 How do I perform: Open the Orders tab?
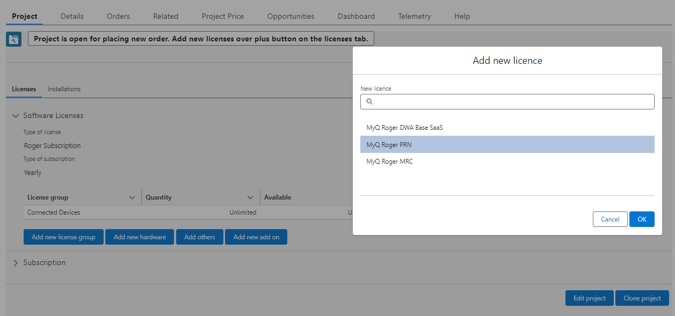118,16
